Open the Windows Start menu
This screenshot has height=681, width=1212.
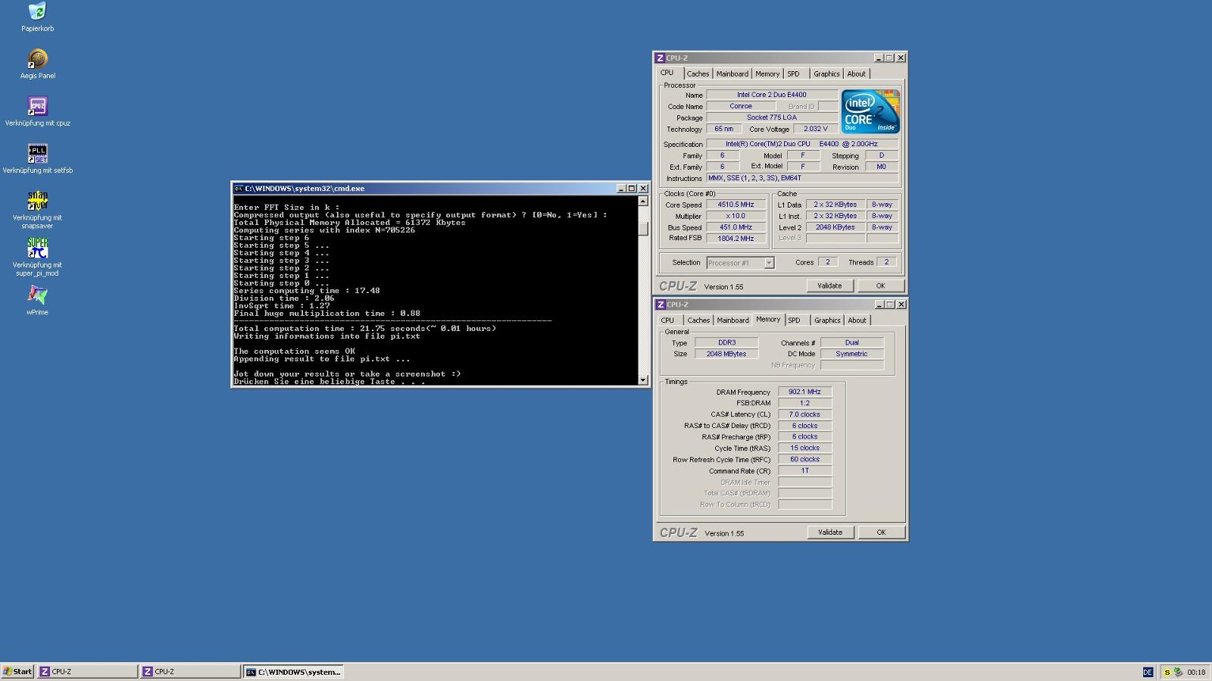click(17, 672)
